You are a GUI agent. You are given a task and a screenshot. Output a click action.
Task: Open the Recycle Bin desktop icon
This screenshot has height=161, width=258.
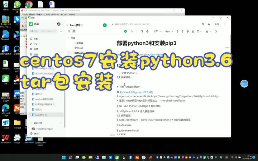[6, 6]
